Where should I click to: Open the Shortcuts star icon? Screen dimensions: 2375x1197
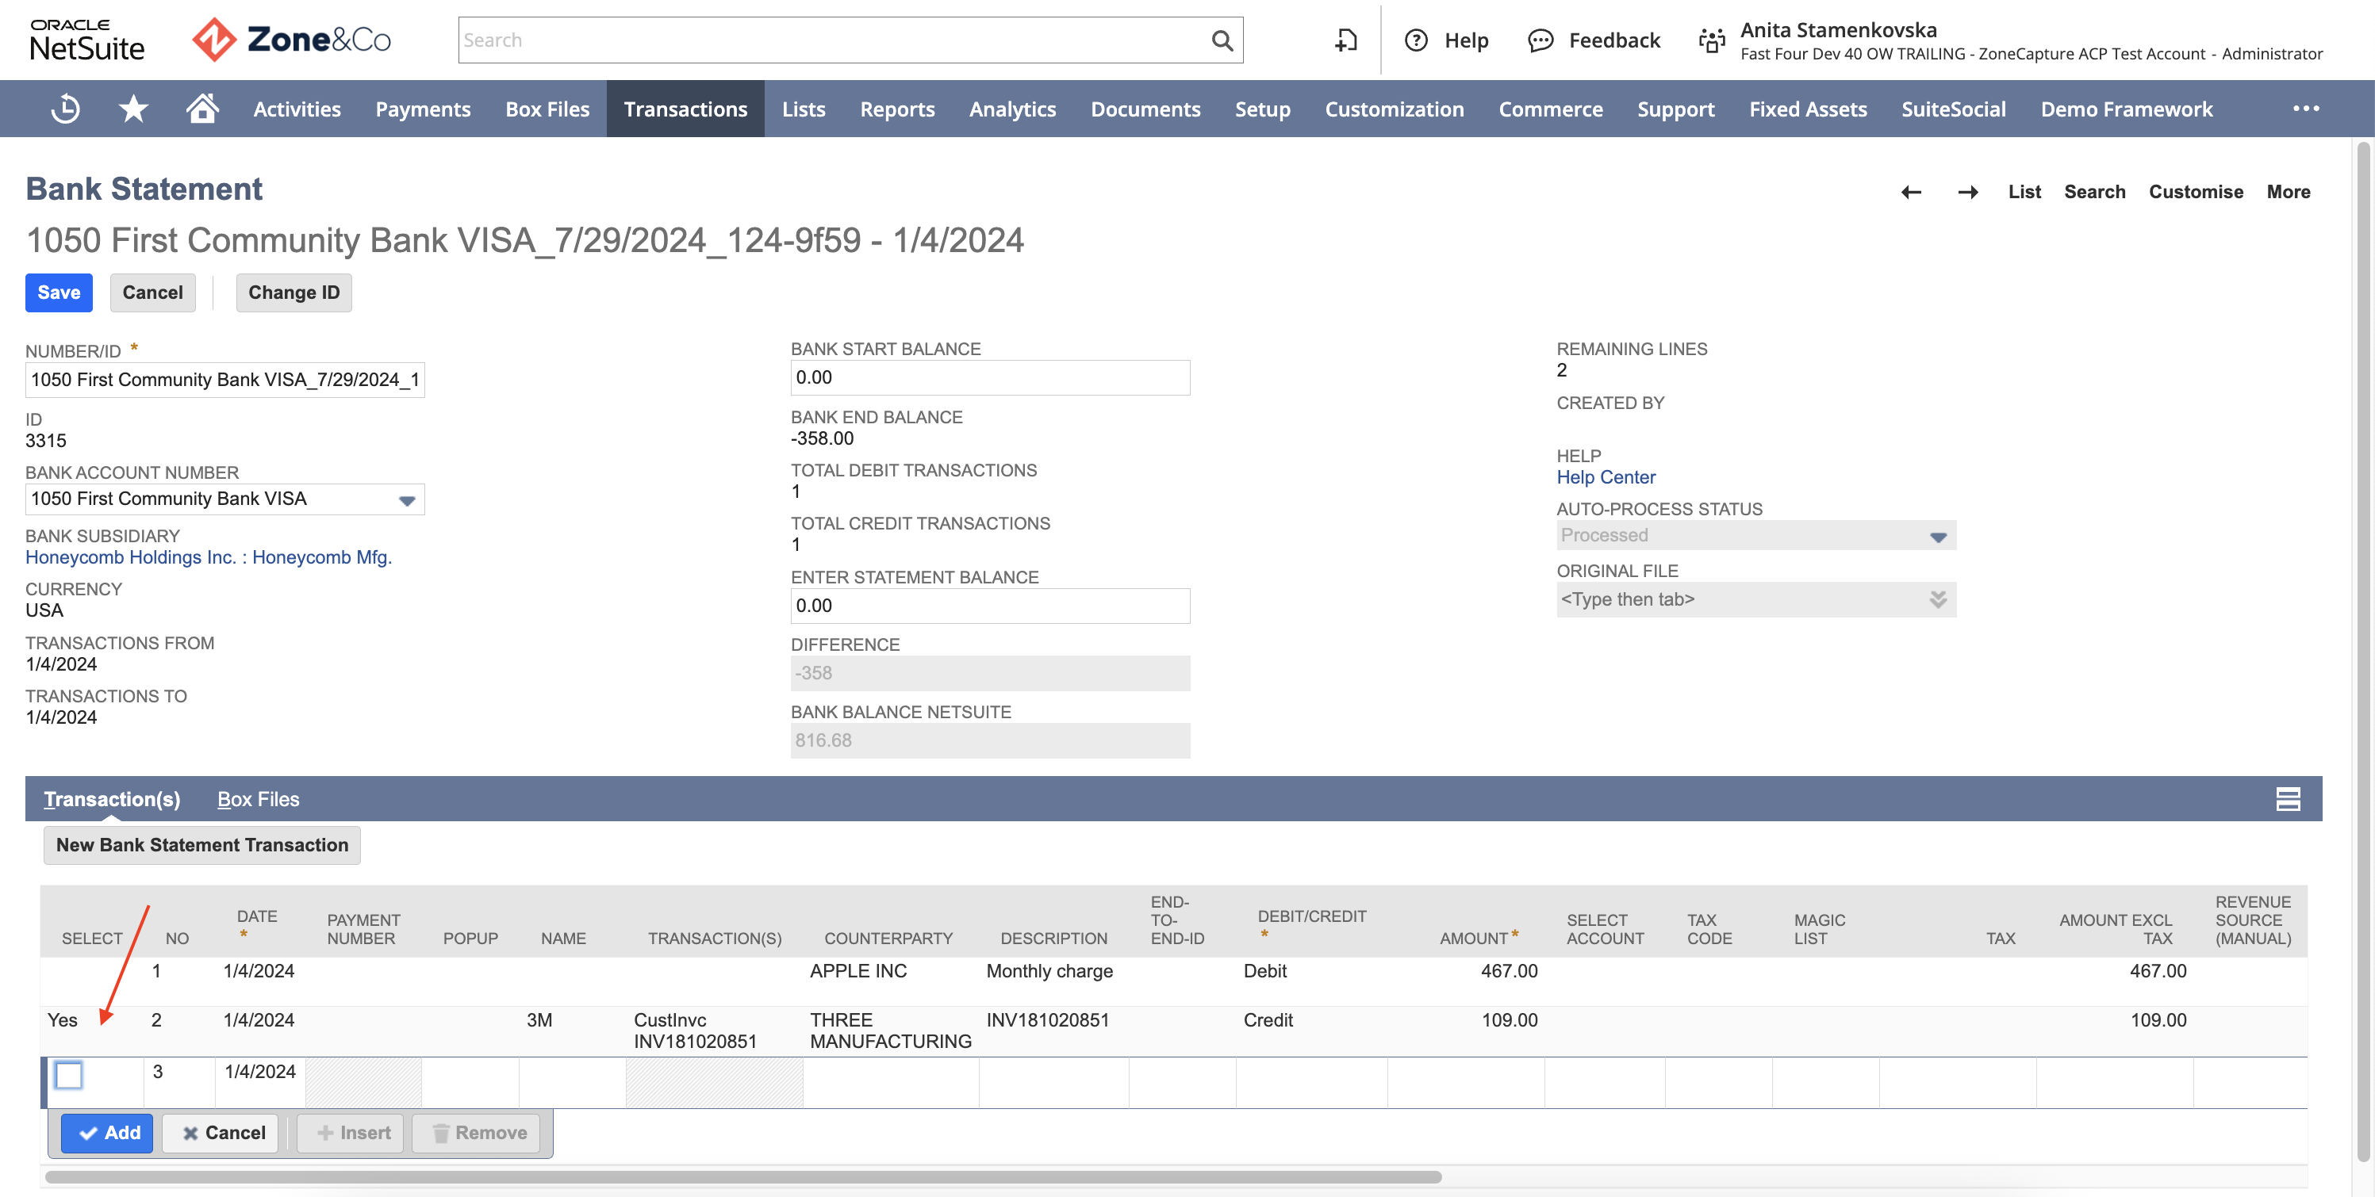tap(134, 109)
